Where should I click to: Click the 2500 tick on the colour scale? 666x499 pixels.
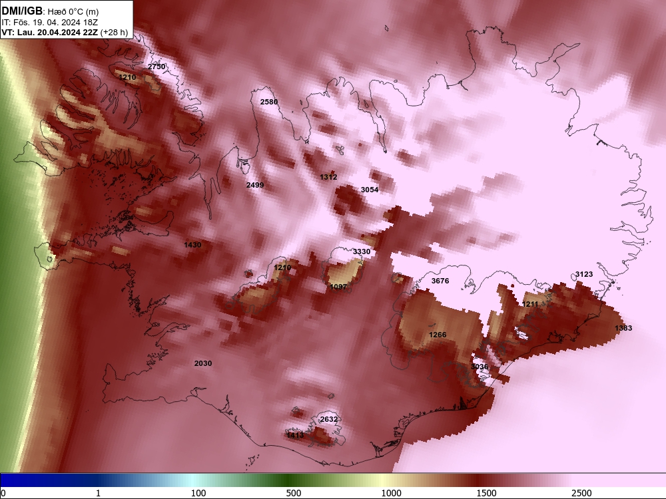581,493
